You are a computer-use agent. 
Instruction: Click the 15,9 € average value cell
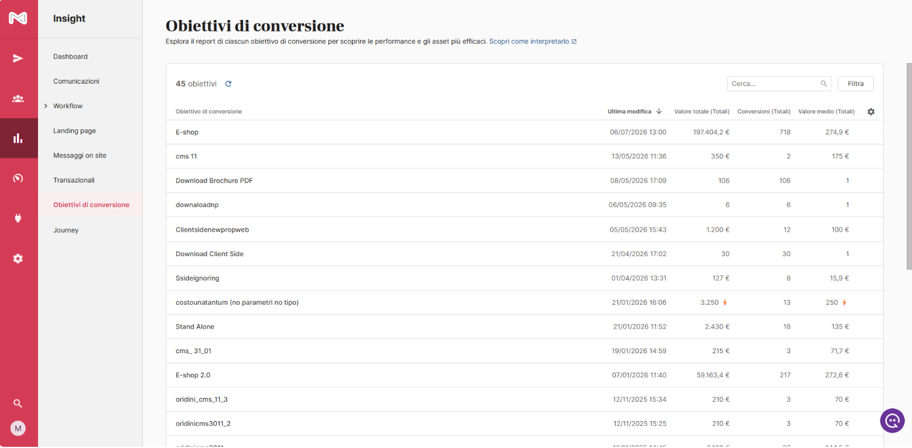[x=839, y=278]
